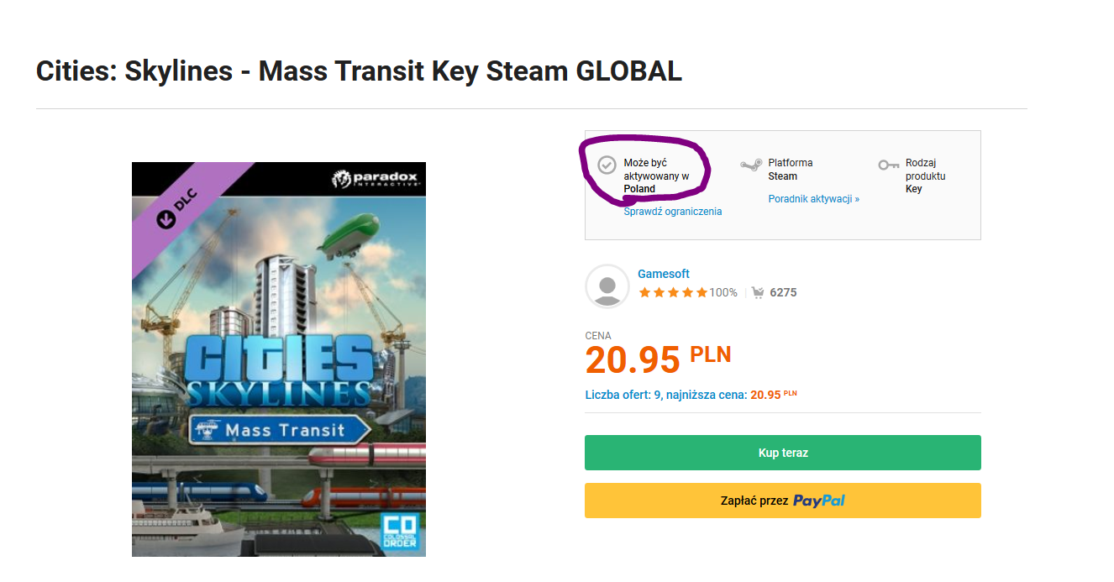Click the Steam platform icon

(x=751, y=165)
